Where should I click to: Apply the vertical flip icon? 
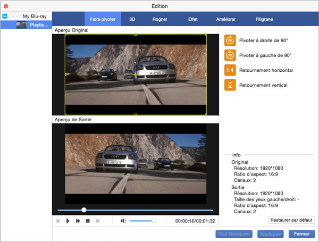(x=230, y=85)
